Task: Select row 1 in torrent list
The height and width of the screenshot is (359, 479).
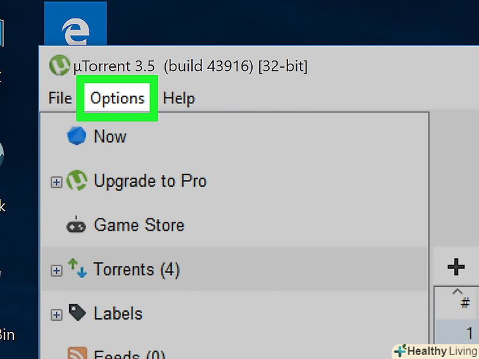Action: click(x=457, y=333)
